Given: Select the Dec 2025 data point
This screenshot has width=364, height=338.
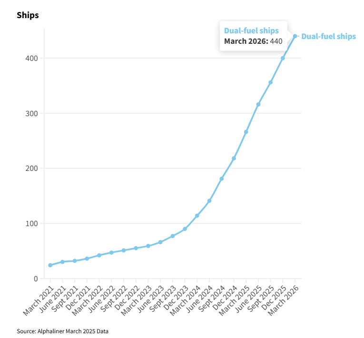Looking at the screenshot, I should click(283, 58).
